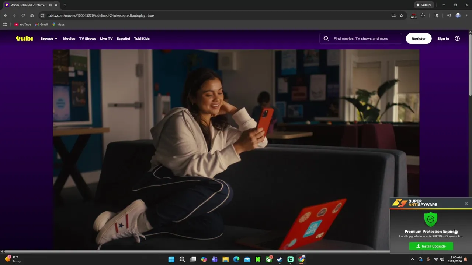Viewport: 472px width, 265px height.
Task: Open the notifications bell icon
Action: 466,259
